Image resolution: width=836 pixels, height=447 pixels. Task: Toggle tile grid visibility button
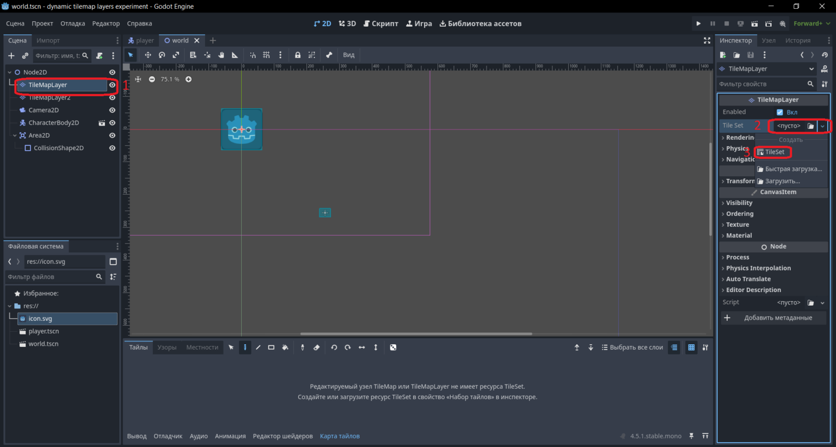click(691, 347)
